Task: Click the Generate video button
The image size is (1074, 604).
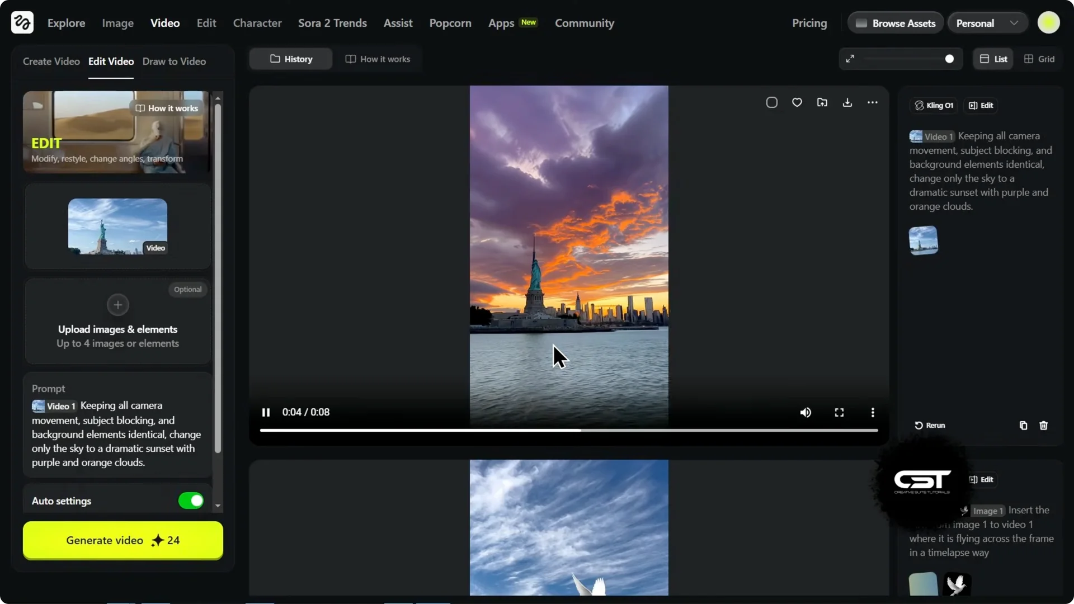Action: pyautogui.click(x=123, y=540)
